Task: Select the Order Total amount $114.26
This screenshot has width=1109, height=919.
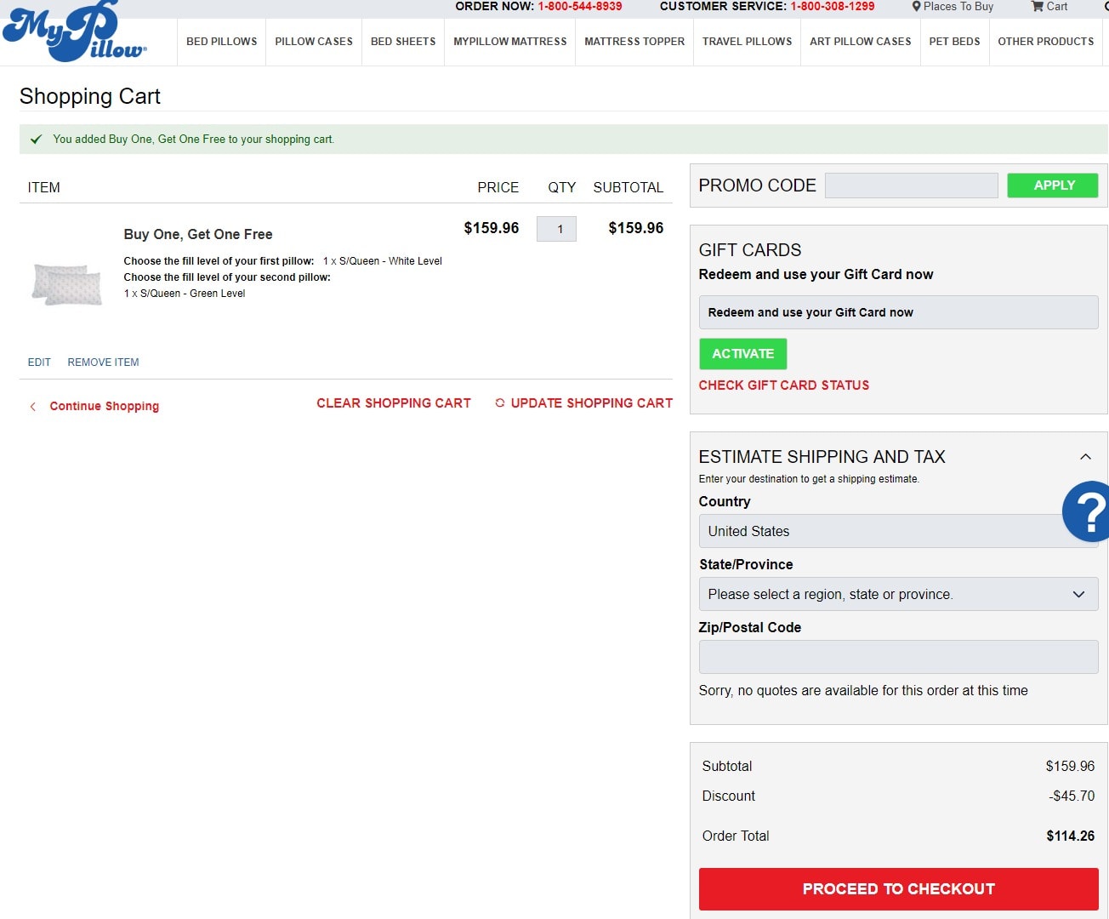Action: click(x=1070, y=836)
